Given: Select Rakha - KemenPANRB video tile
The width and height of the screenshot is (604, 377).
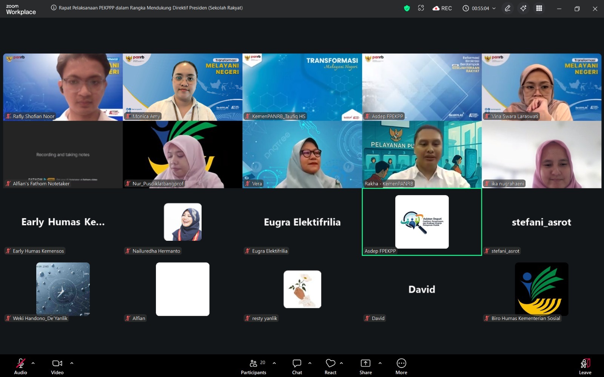Looking at the screenshot, I should [422, 154].
